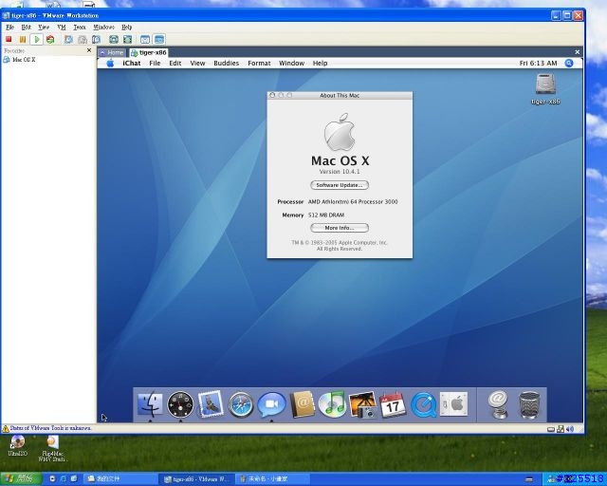Image resolution: width=607 pixels, height=486 pixels.
Task: Click the quick switch mode toolbar icon
Action: 127,39
